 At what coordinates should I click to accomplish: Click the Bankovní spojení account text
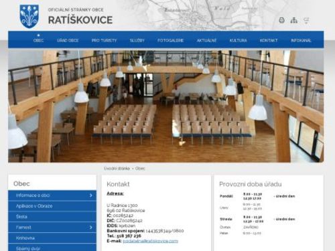[145, 231]
